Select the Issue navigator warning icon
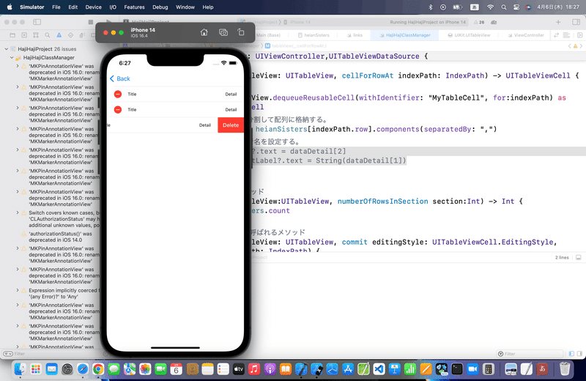The height and width of the screenshot is (381, 586). [59, 35]
